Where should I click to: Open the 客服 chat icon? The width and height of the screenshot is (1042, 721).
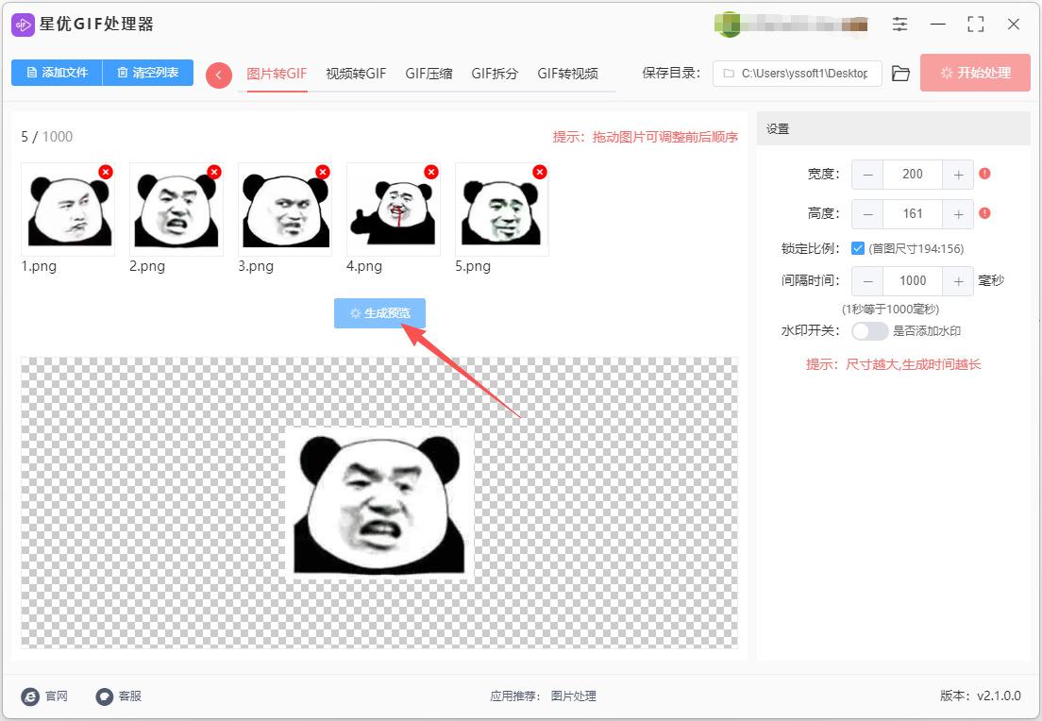click(105, 696)
